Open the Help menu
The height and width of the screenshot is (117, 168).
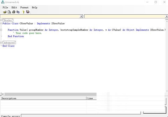[35, 8]
